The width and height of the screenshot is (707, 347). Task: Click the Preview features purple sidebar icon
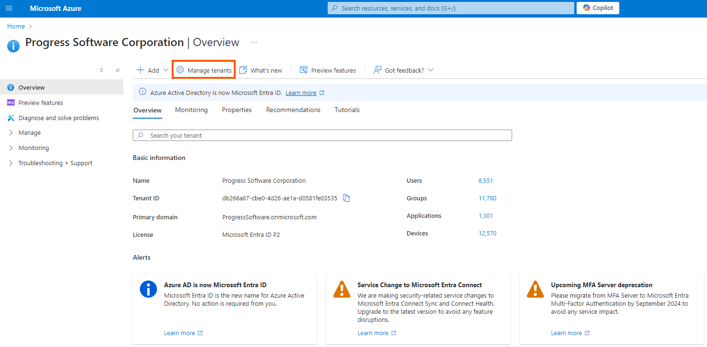click(11, 103)
